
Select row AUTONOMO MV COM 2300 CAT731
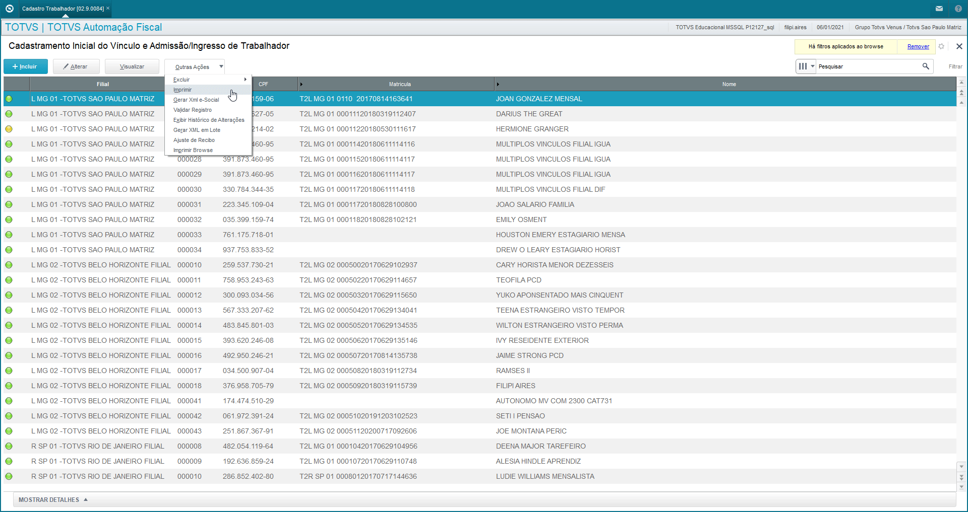480,401
